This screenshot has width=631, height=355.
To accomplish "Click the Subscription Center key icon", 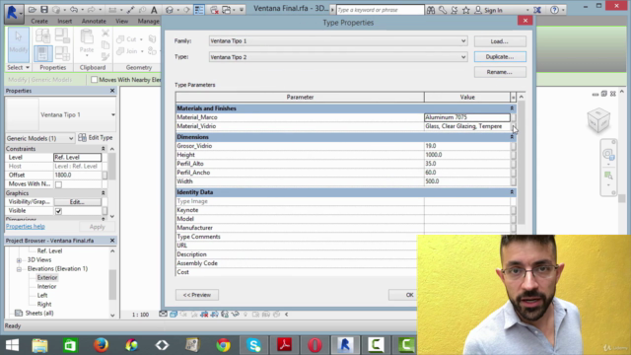I will pos(443,10).
